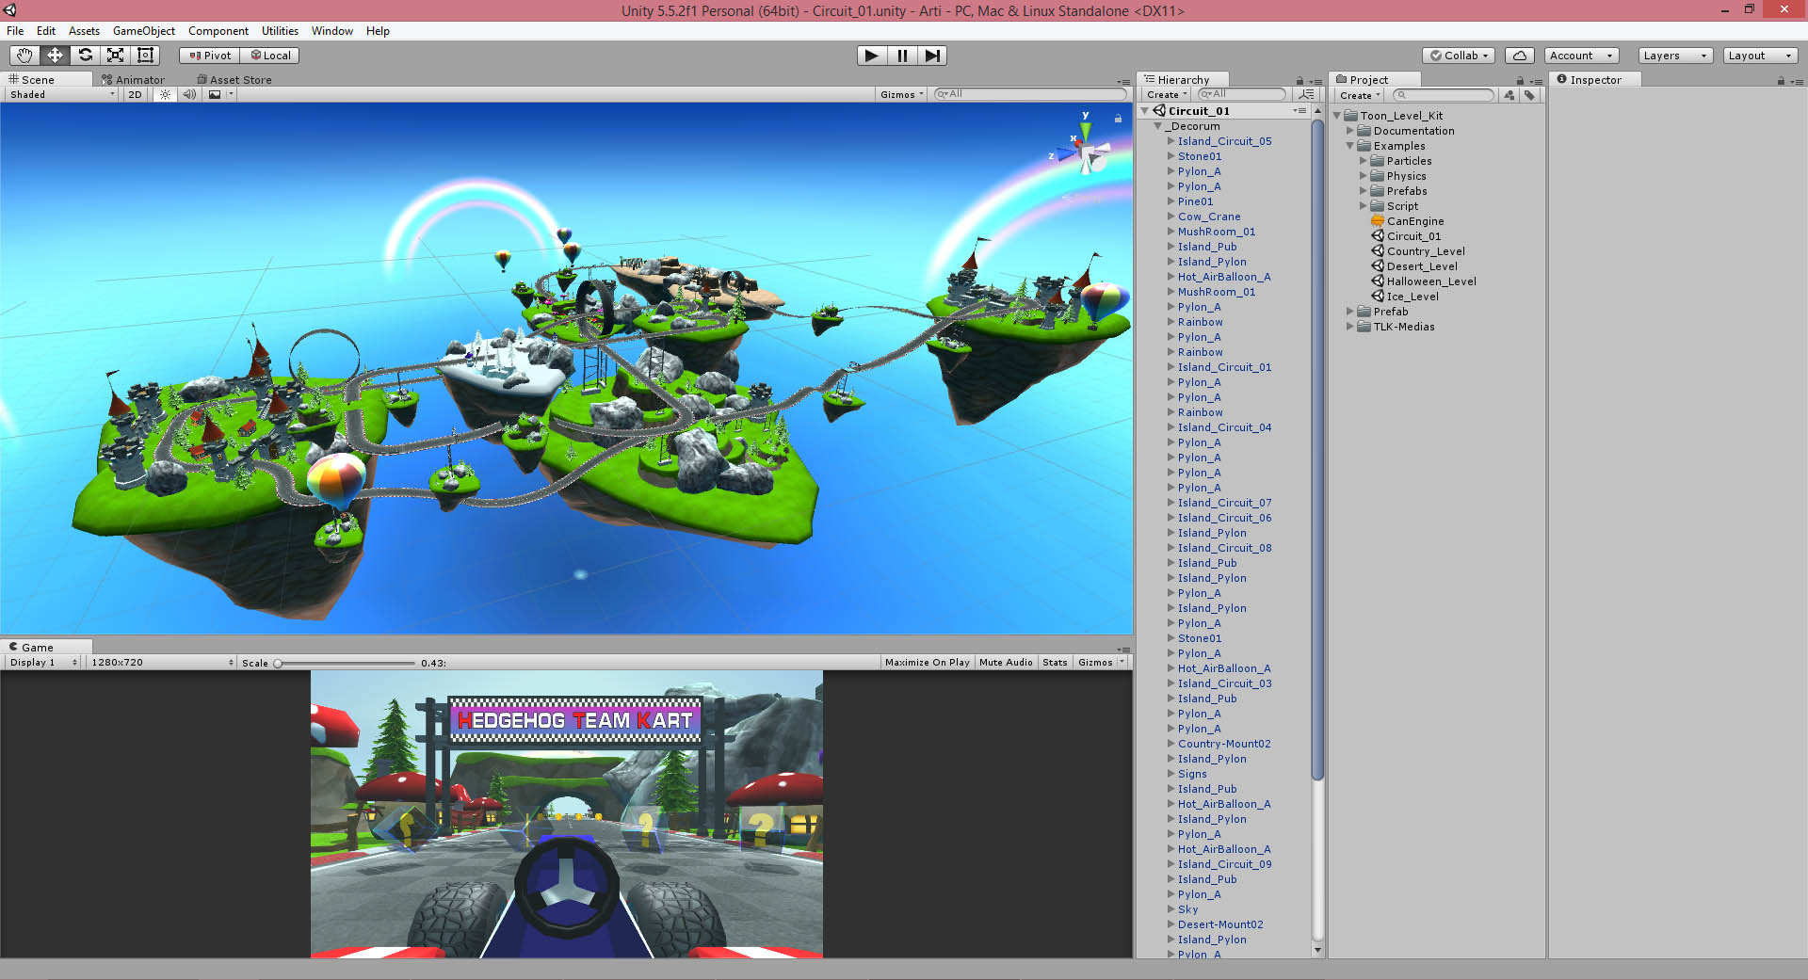Expand the Documentation folder

1349,131
